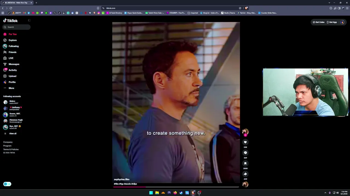Open the Following feed
Image resolution: width=350 pixels, height=196 pixels.
[x=11, y=46]
